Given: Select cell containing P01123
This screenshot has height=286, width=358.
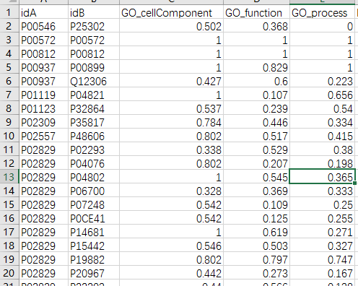Looking at the screenshot, I should tap(44, 108).
